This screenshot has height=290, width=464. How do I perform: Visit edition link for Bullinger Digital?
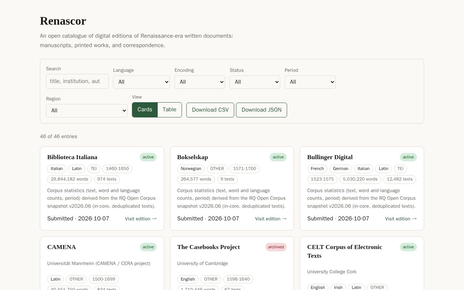(401, 219)
